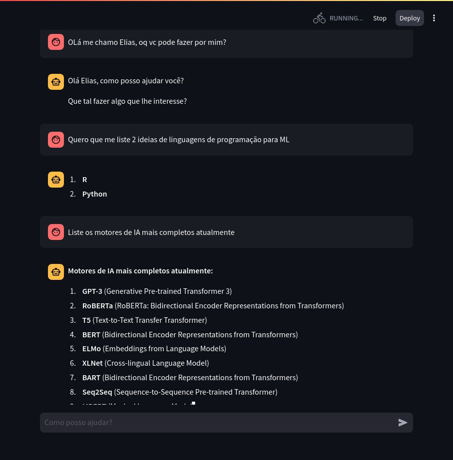453x460 pixels.
Task: Open the three-dot options menu
Action: [x=434, y=18]
